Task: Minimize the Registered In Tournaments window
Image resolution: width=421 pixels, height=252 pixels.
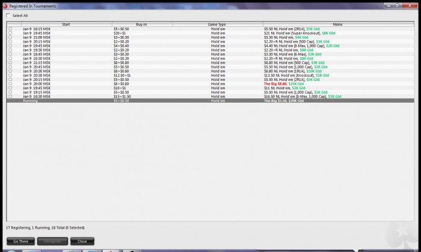Action: point(389,5)
